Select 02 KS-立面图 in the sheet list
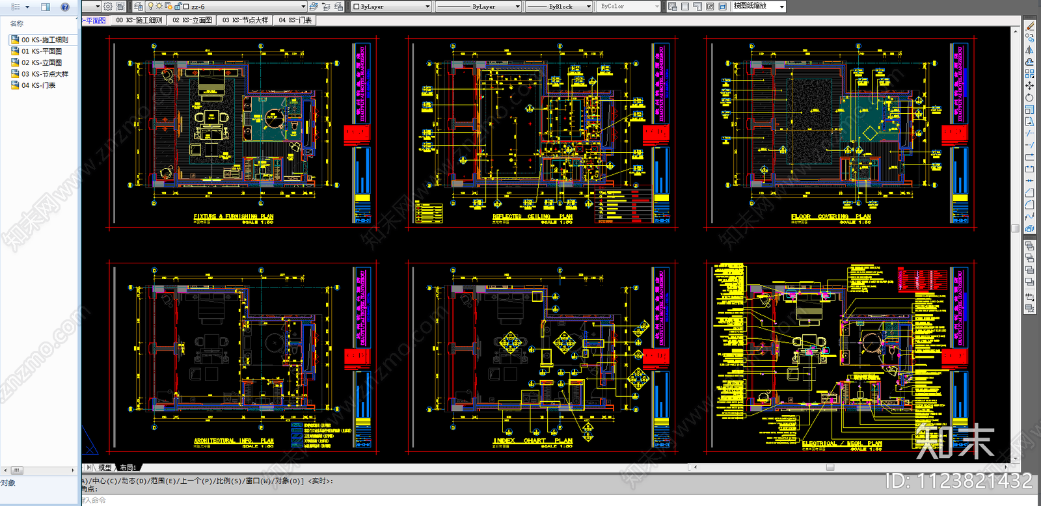 pyautogui.click(x=41, y=62)
